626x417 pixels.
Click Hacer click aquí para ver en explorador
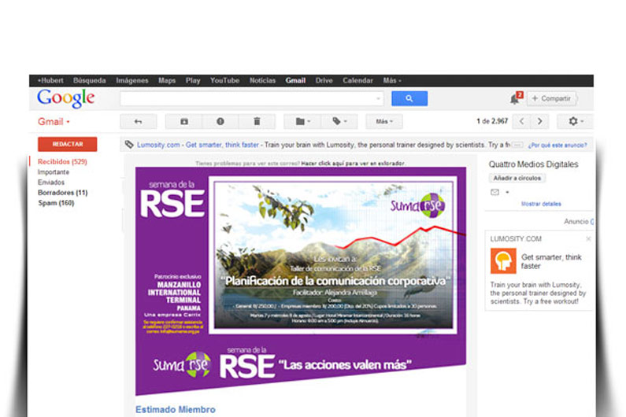click(x=353, y=163)
